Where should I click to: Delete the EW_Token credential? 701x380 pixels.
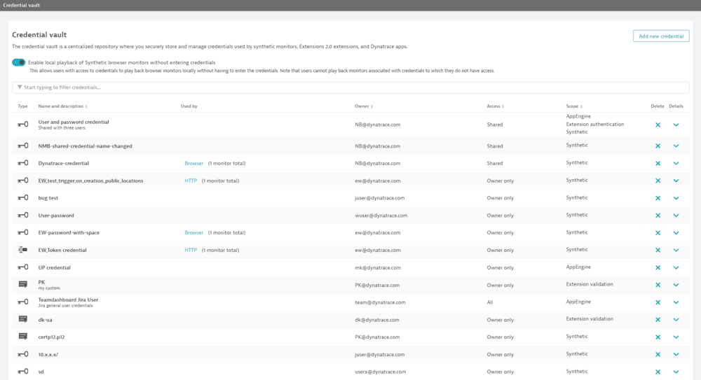click(658, 250)
